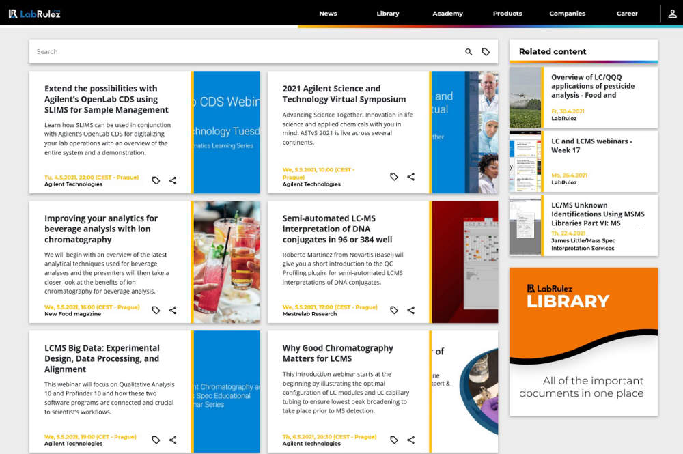Screen dimensions: 683x454
Task: Open the orange LabRulez LIBRARY banner
Action: (x=584, y=342)
